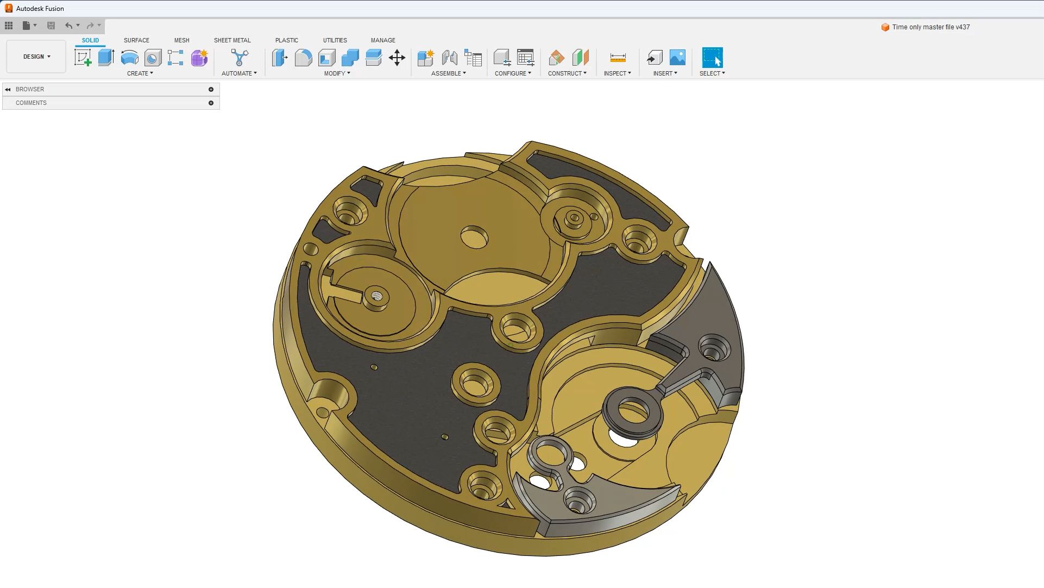Expand the Comments panel plus toggle
The image size is (1044, 588).
[x=211, y=103]
